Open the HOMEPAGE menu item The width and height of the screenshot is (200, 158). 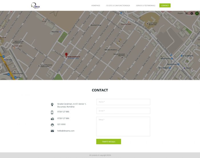click(x=96, y=6)
